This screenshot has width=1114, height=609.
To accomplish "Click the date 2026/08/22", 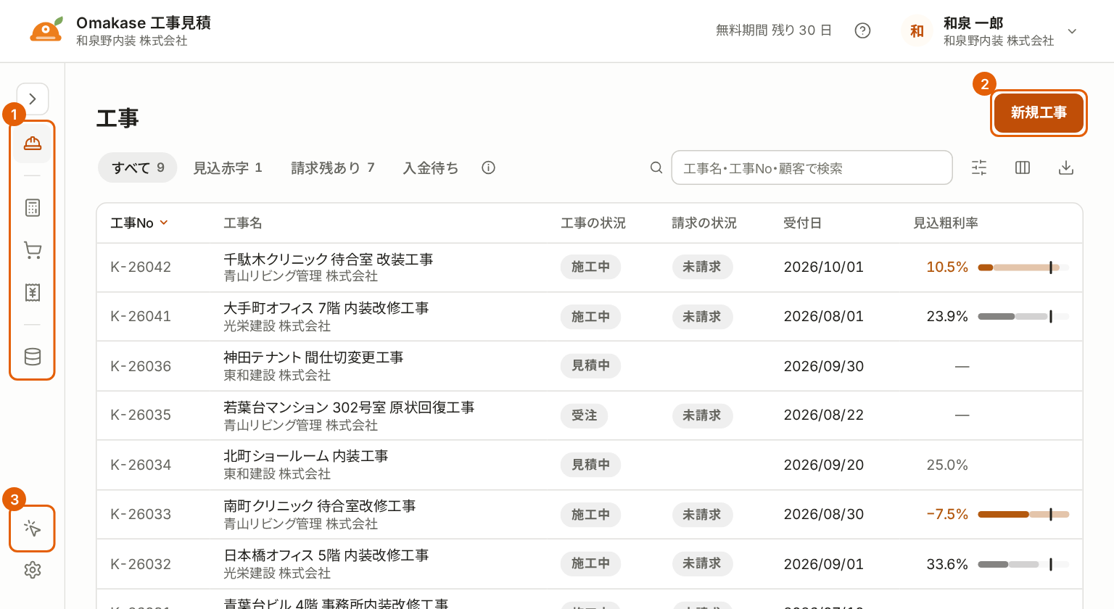I will pyautogui.click(x=824, y=415).
